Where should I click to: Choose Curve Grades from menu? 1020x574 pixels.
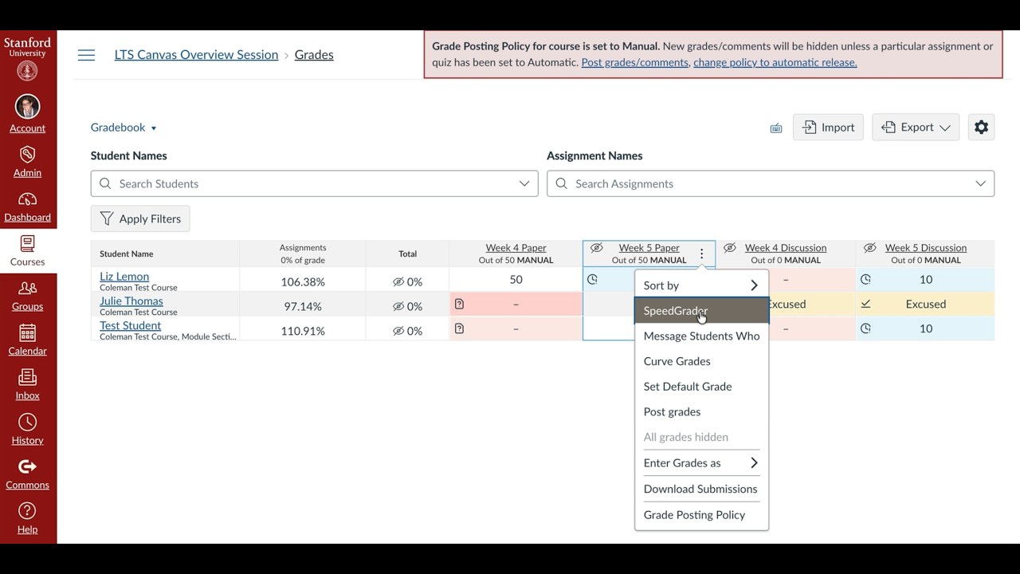[x=701, y=361]
